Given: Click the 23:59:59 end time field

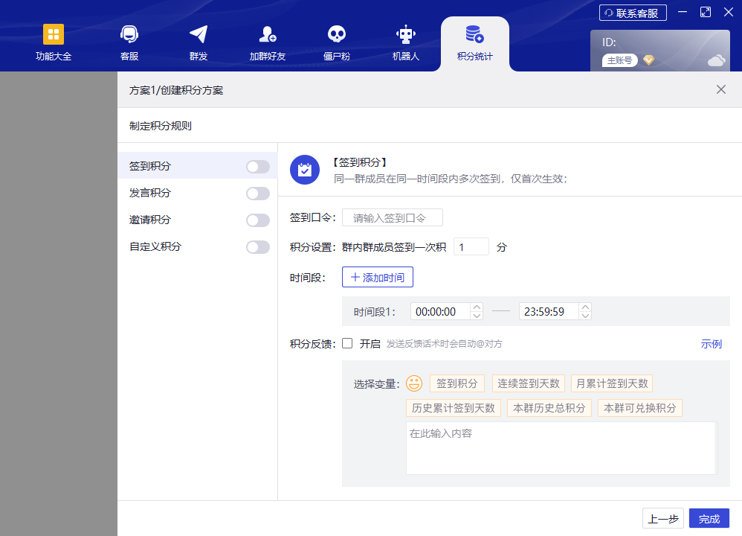Looking at the screenshot, I should tap(549, 311).
